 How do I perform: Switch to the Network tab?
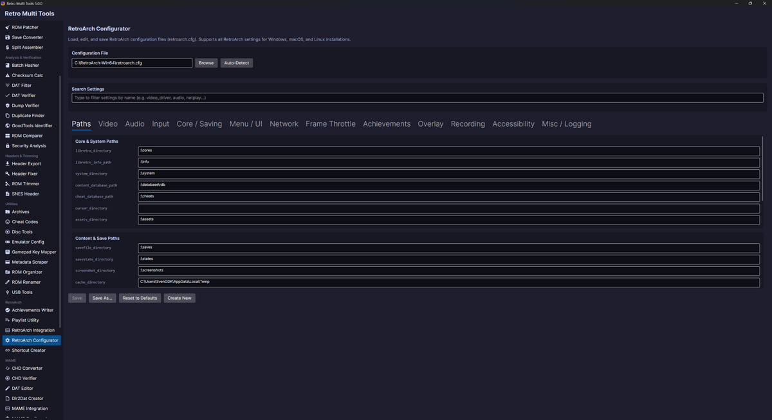click(284, 124)
